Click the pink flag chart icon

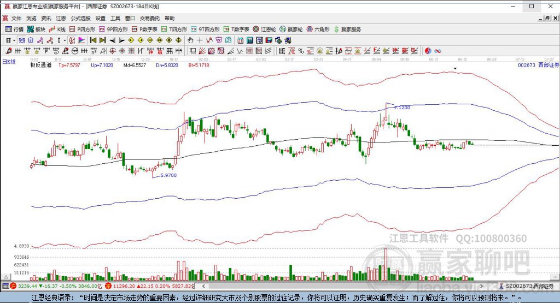(81, 40)
